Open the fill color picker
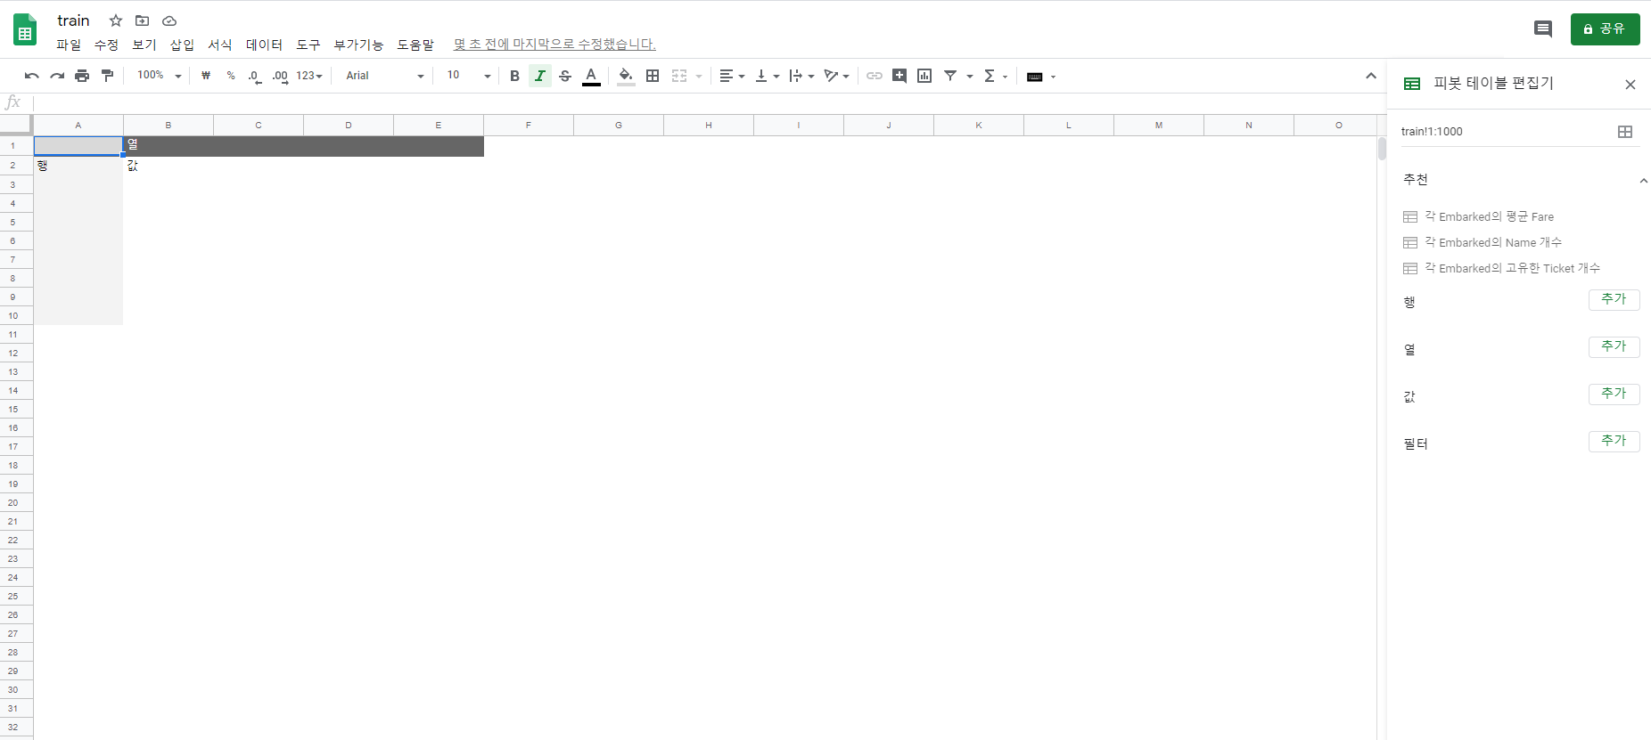The width and height of the screenshot is (1651, 740). coord(626,76)
